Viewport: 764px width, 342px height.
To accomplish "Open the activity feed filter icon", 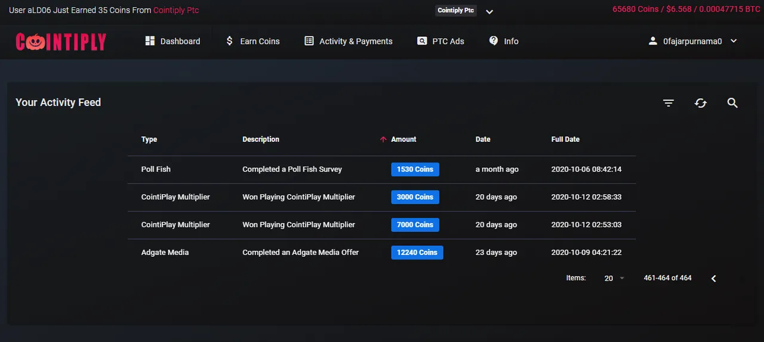I will [668, 103].
